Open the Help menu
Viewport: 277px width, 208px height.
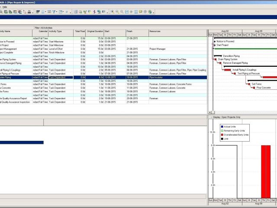point(4,7)
